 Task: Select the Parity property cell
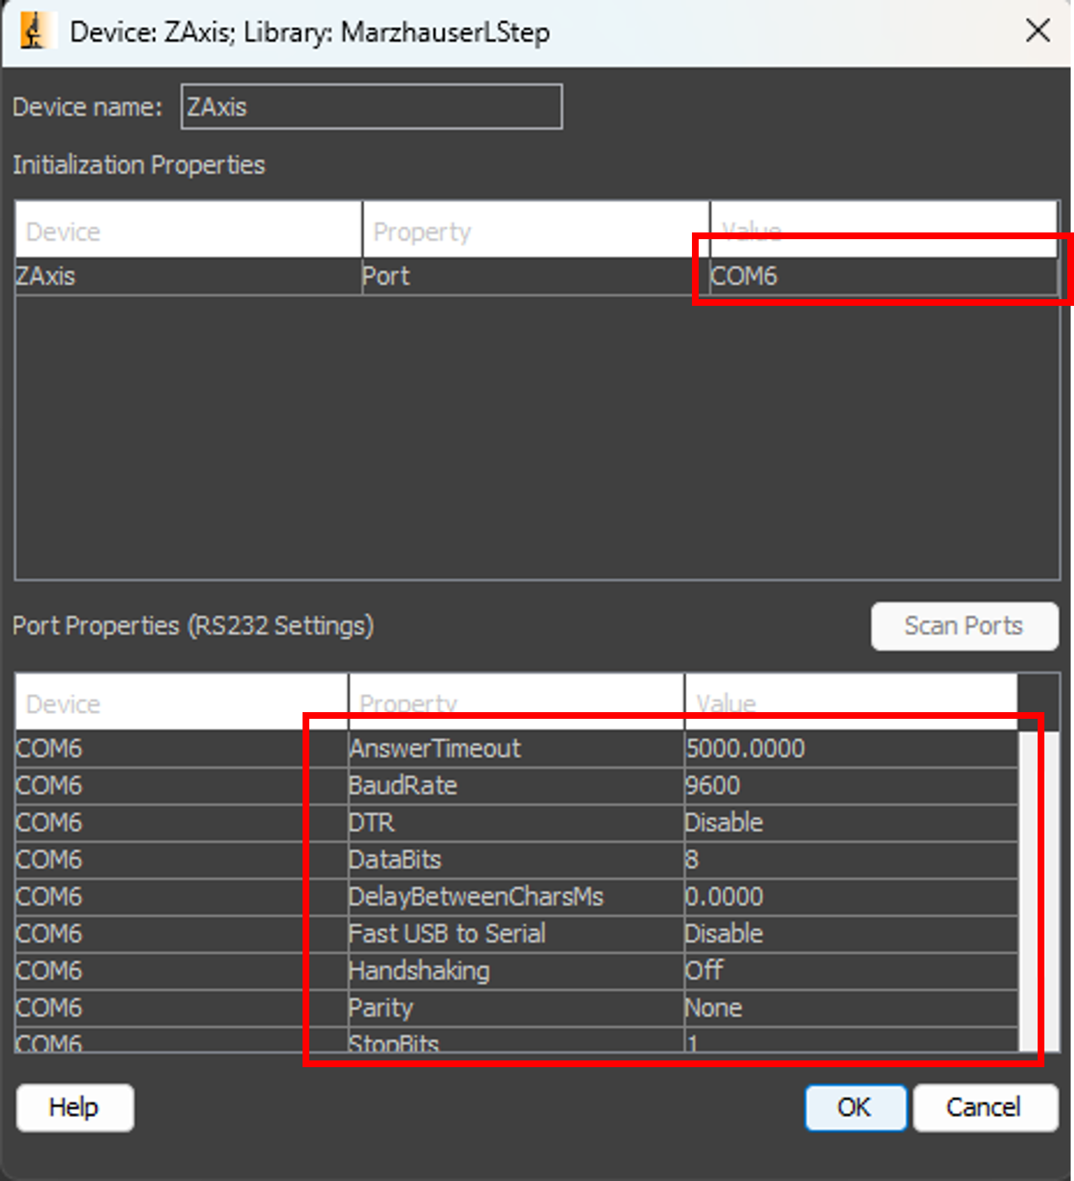pyautogui.click(x=517, y=1008)
